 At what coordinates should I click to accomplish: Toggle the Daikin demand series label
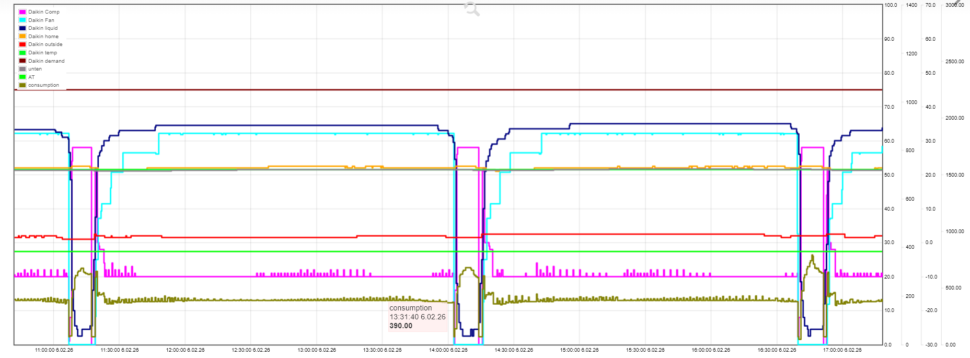pos(46,61)
